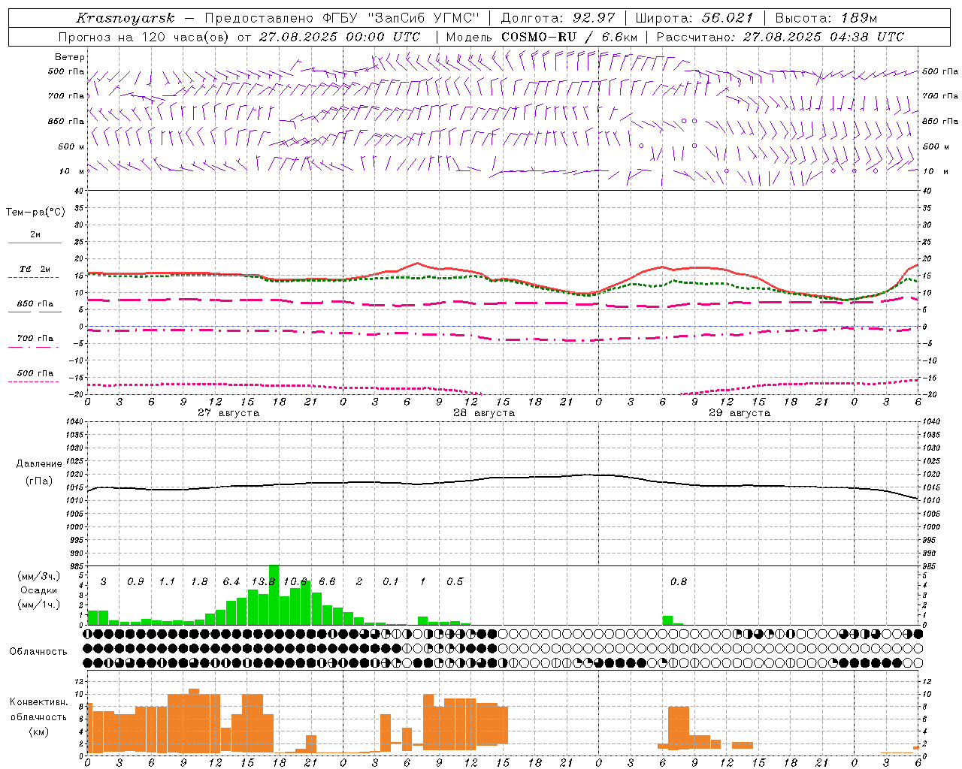This screenshot has height=769, width=962.
Task: Select the "Долгота: 92.97" header field
Action: (x=558, y=18)
